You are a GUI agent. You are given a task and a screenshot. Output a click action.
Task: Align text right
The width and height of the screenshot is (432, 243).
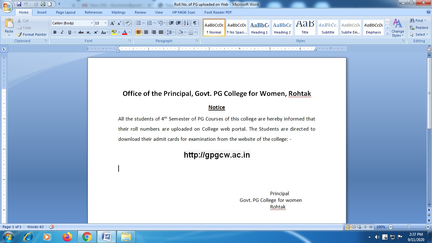pos(153,32)
